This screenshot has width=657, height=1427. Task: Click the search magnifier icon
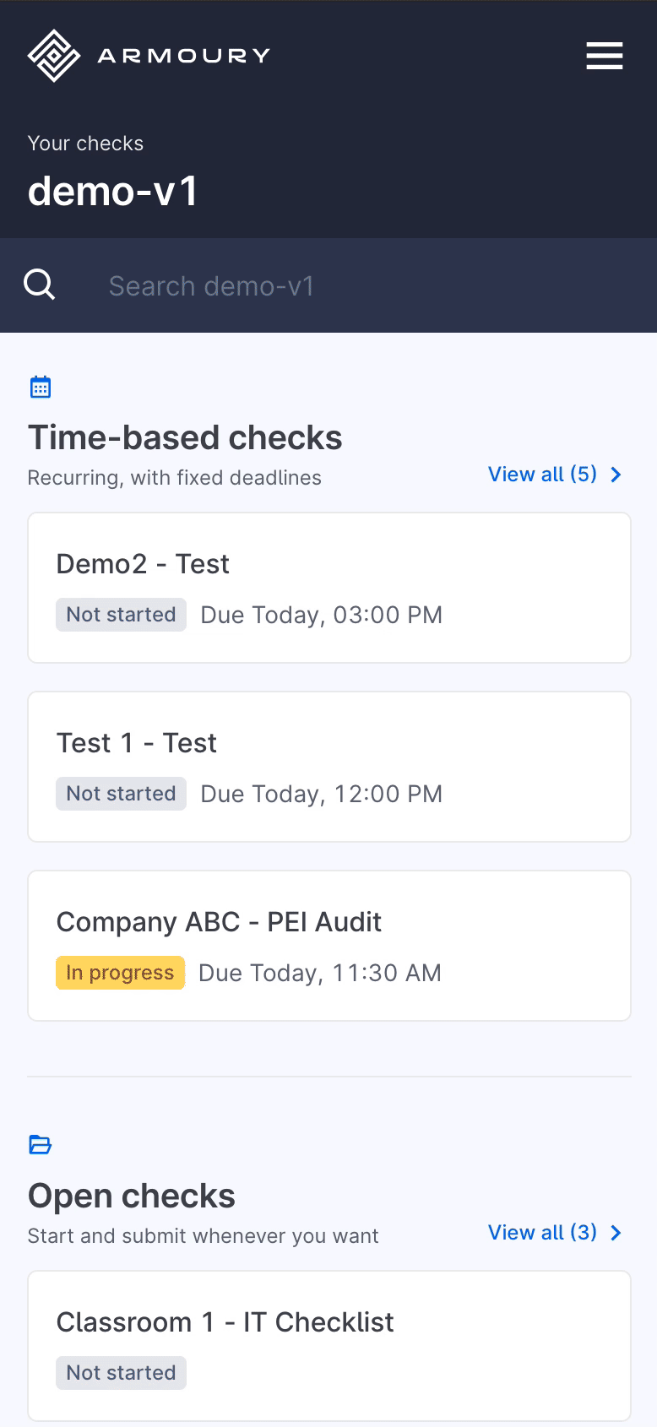click(40, 285)
